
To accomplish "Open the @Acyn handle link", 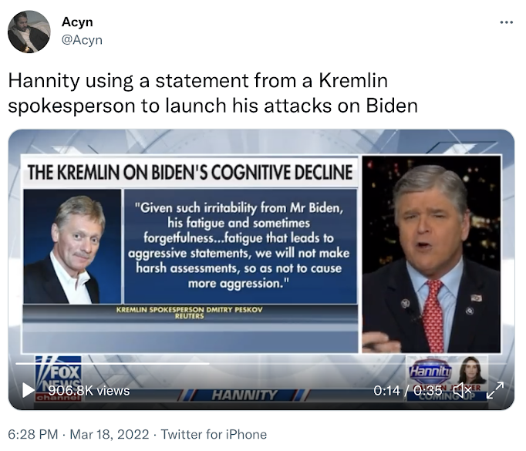I will [82, 40].
